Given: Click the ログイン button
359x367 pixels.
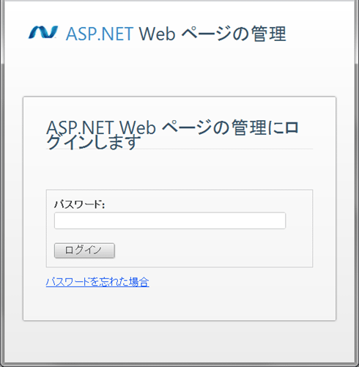Looking at the screenshot, I should pyautogui.click(x=84, y=251).
